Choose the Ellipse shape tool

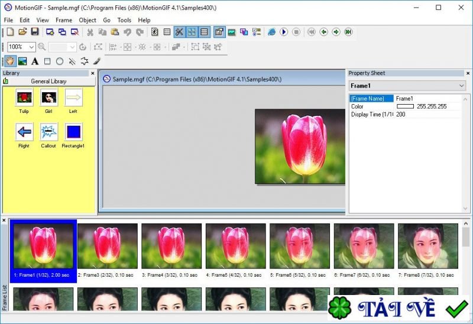pyautogui.click(x=60, y=61)
